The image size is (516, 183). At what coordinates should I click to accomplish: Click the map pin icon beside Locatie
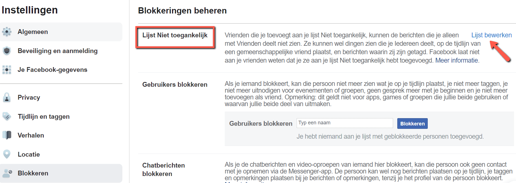pos(7,154)
